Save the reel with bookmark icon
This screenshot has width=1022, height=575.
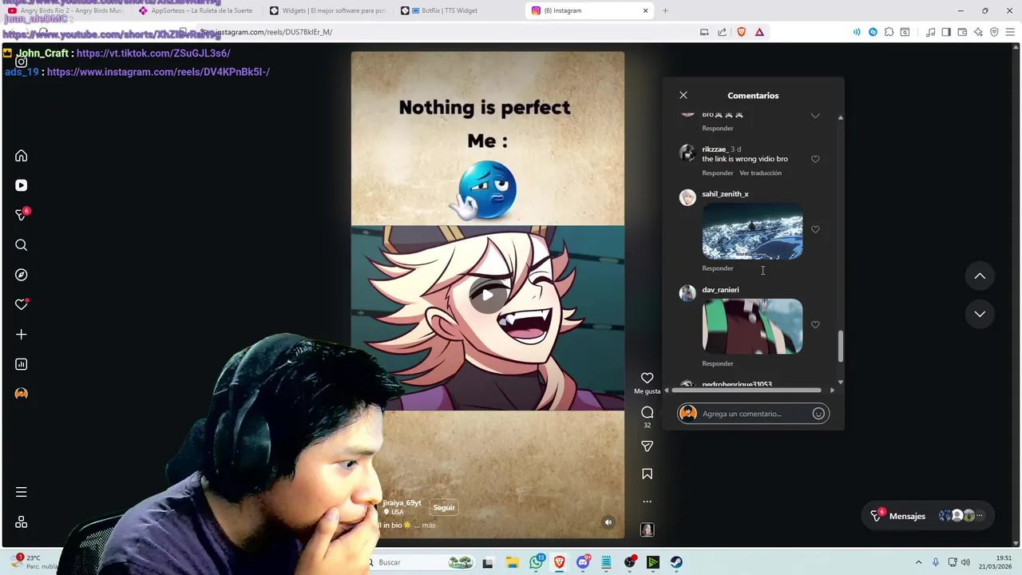647,474
